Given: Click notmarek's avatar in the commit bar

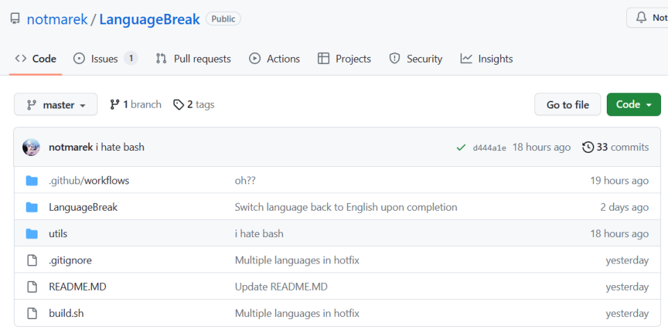Looking at the screenshot, I should [x=31, y=147].
